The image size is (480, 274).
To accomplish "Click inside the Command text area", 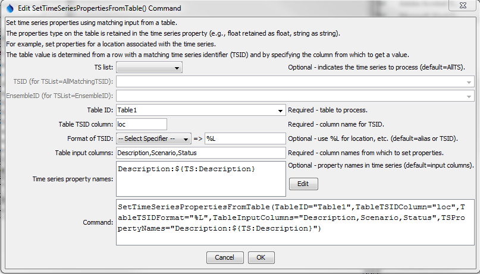I will (296, 222).
